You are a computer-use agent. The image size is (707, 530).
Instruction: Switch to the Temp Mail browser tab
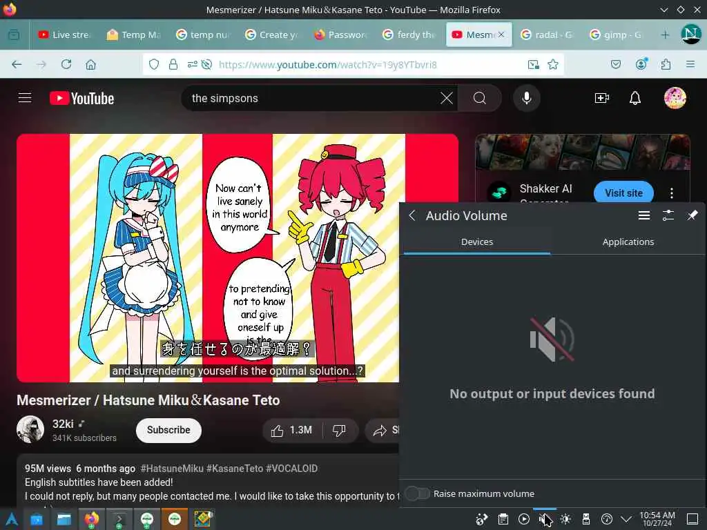pos(134,35)
